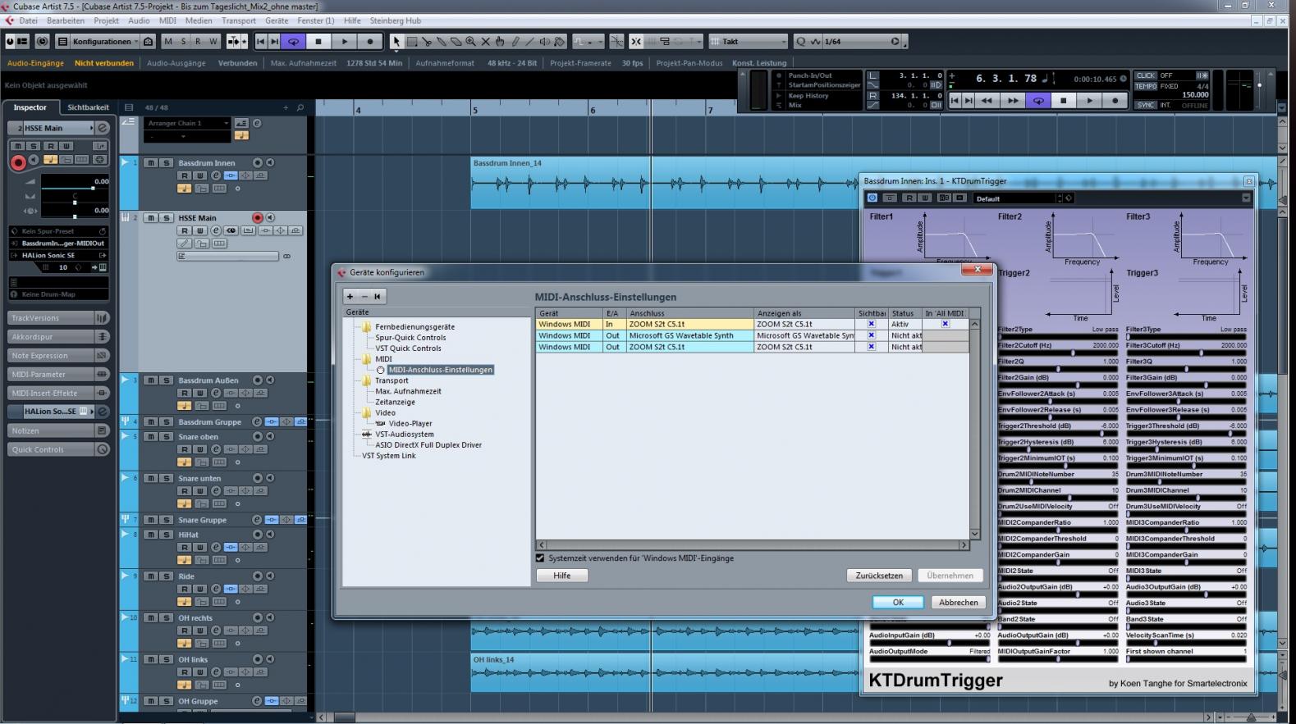Viewport: 1296px width, 724px height.
Task: Select the Erase tool
Action: click(x=456, y=42)
